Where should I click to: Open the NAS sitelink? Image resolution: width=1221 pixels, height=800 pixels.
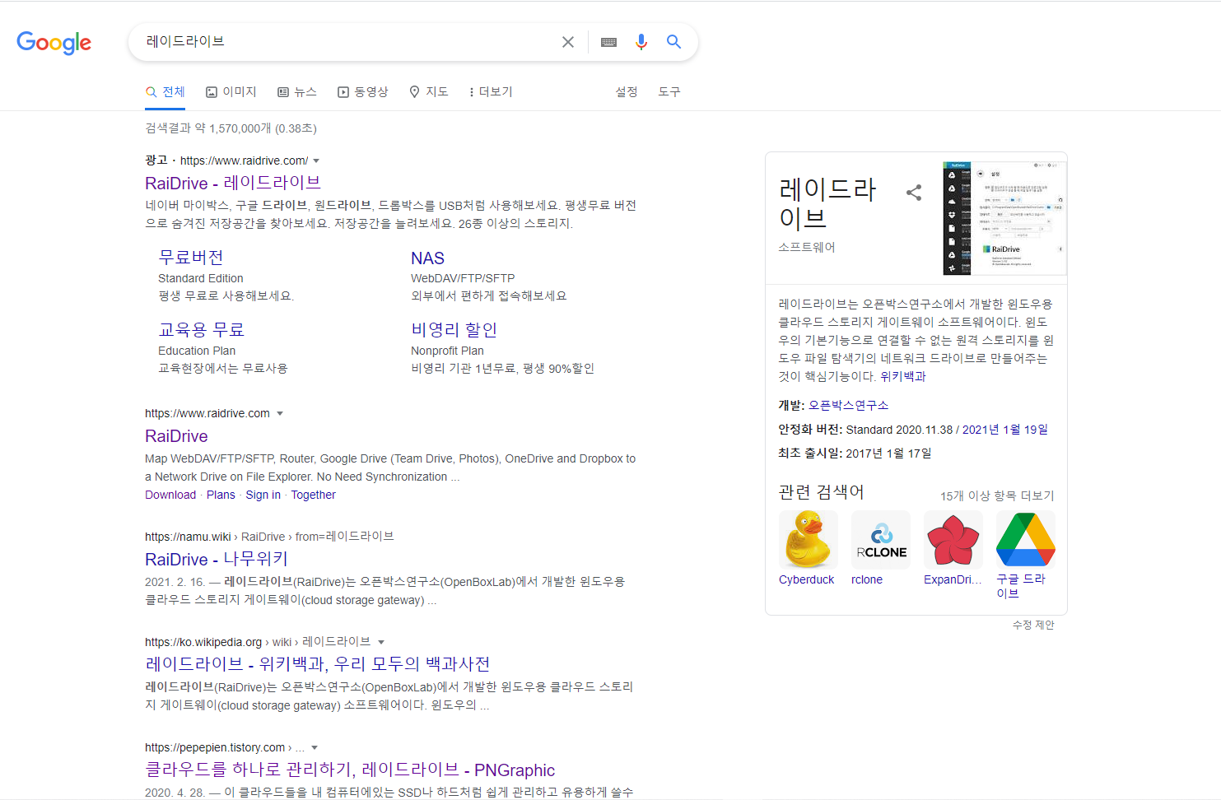point(427,258)
